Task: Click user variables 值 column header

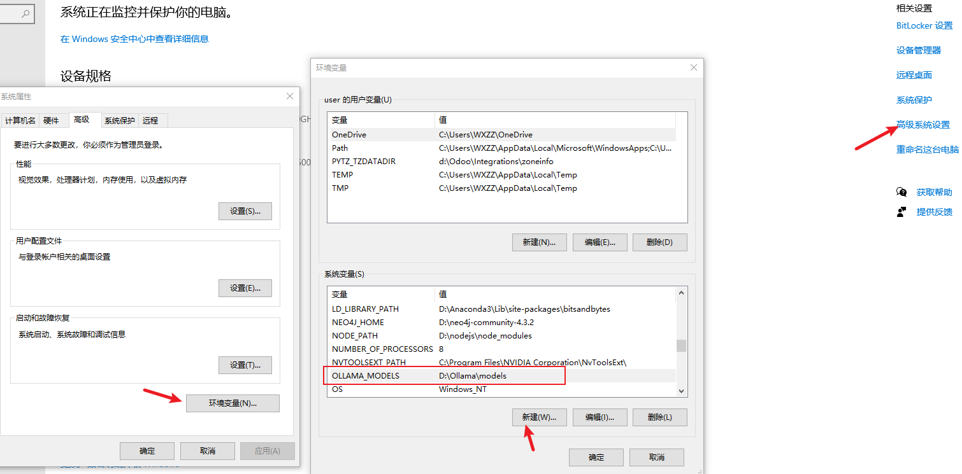Action: (x=556, y=120)
